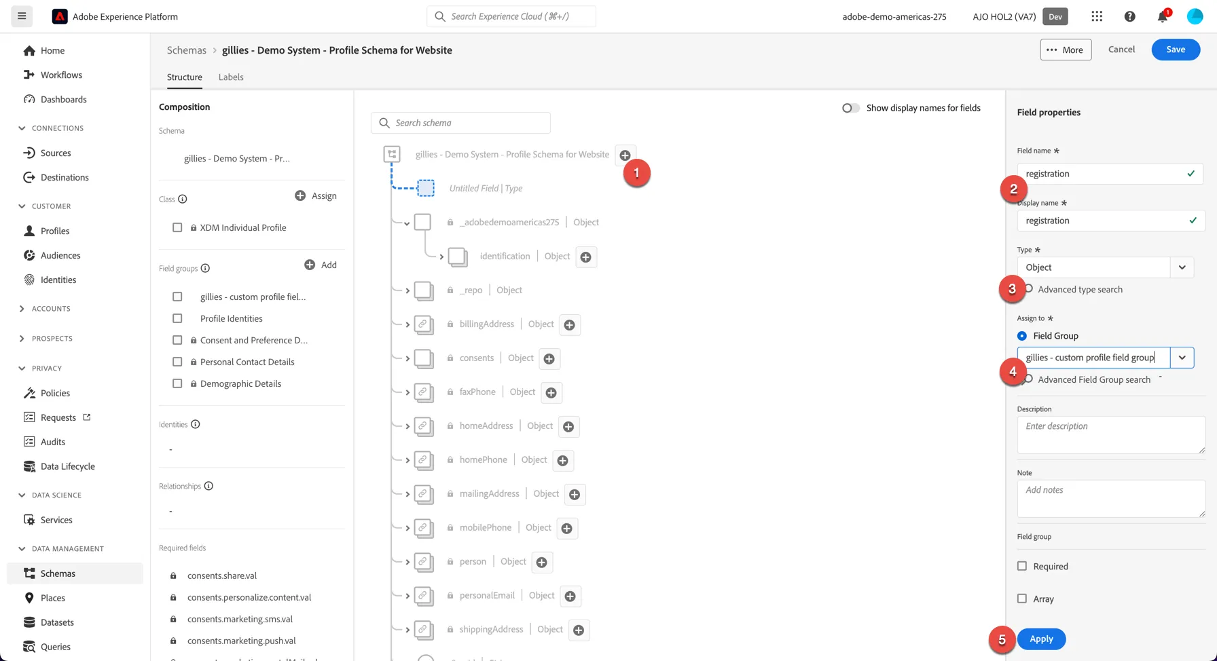Add field under homeAddress
Screen dimensions: 1217x661
(x=568, y=426)
